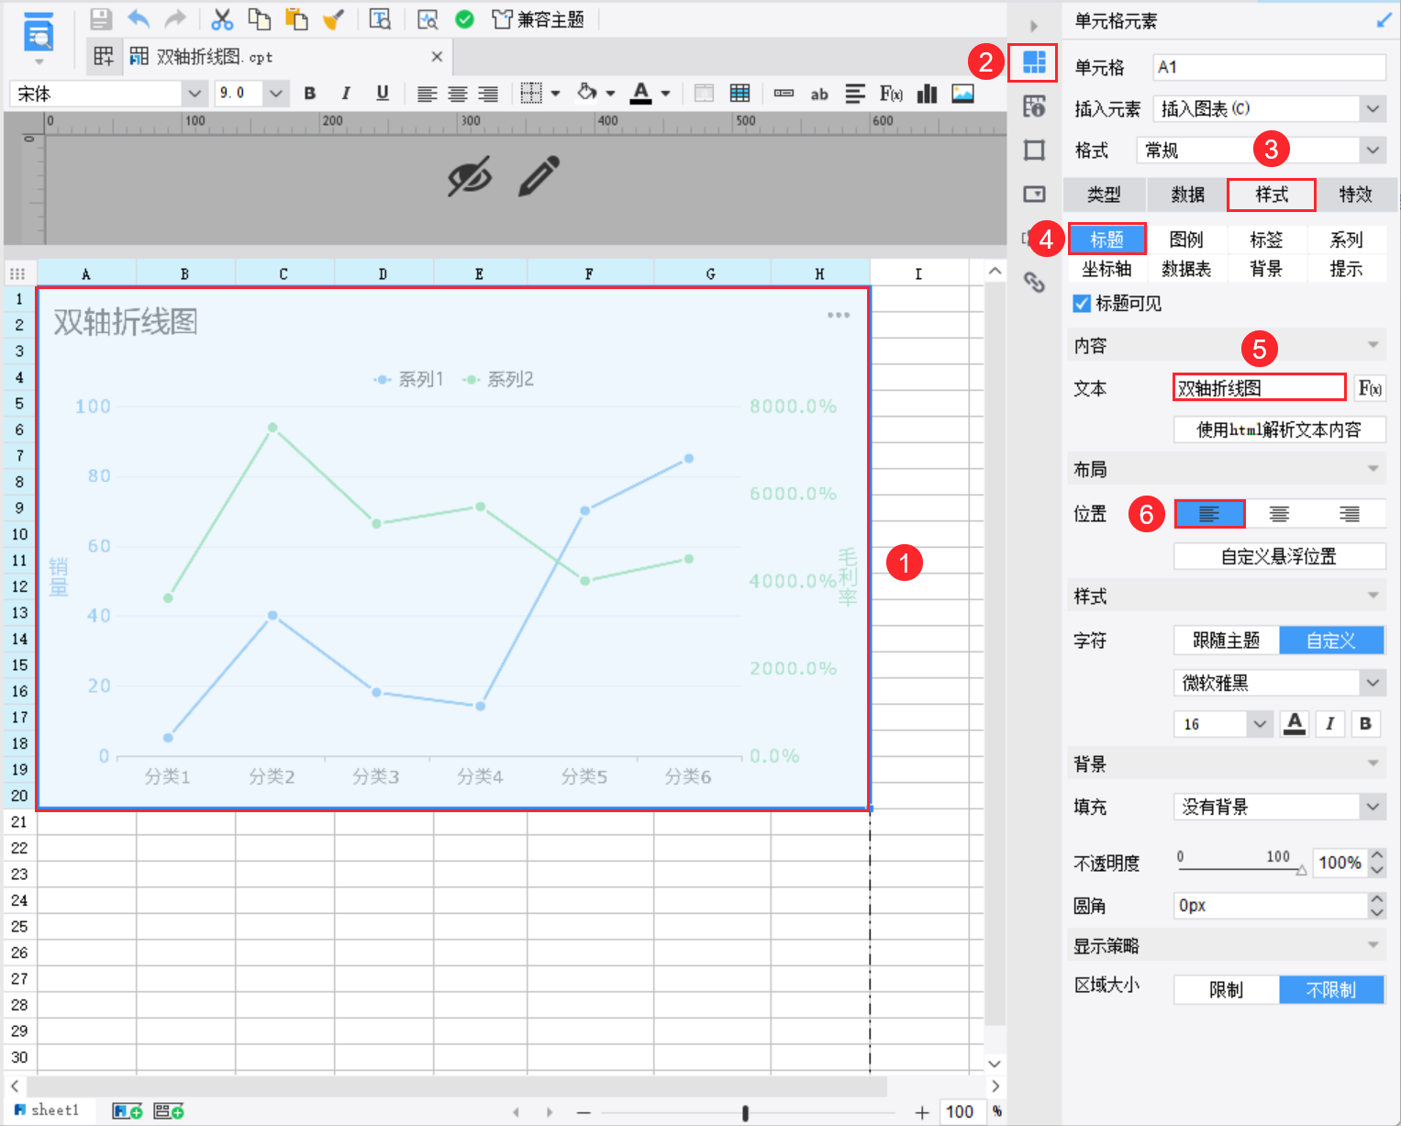Select 限制 region size option

pyautogui.click(x=1226, y=989)
